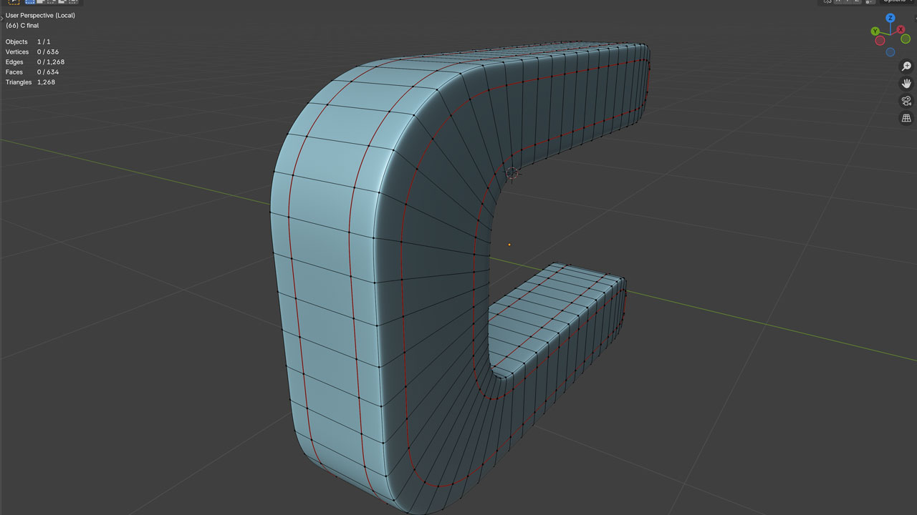Image resolution: width=917 pixels, height=515 pixels.
Task: Click the orange object origin dot
Action: 509,245
